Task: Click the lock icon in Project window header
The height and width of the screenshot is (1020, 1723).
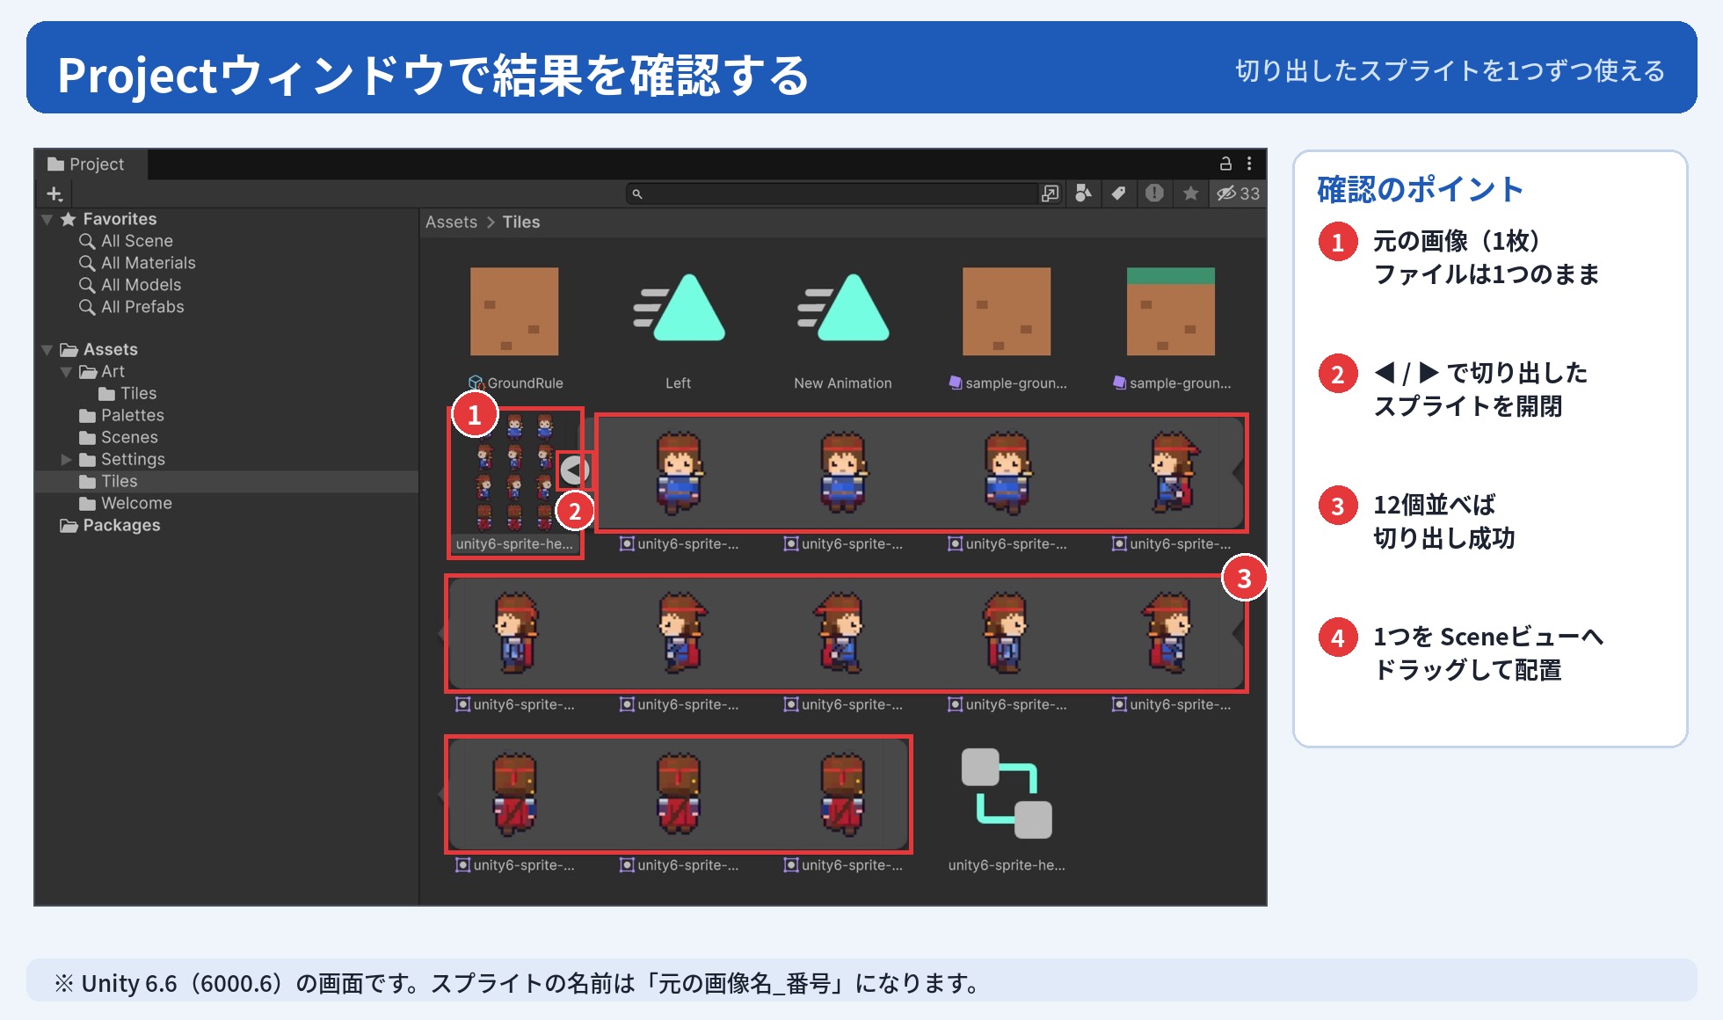Action: (x=1225, y=164)
